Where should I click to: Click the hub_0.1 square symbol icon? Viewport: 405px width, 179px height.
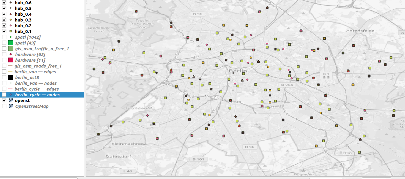click(x=11, y=31)
